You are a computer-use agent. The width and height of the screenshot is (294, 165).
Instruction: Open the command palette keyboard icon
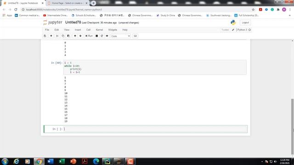point(135,36)
